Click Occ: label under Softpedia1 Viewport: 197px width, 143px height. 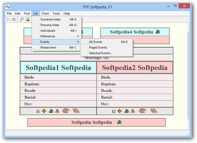point(28,104)
